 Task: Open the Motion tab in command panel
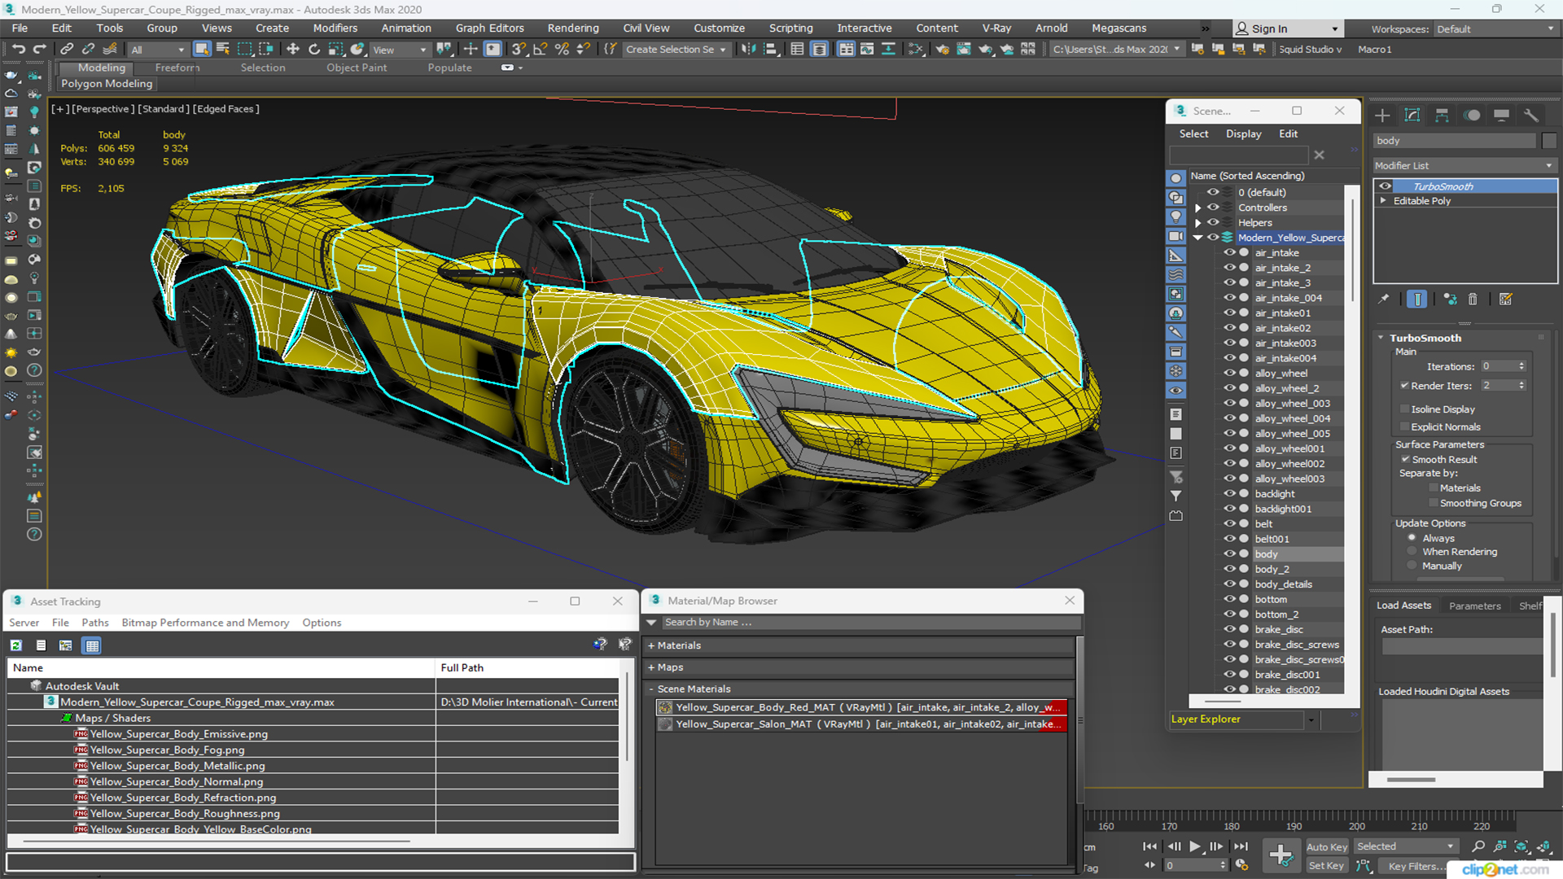(x=1472, y=116)
